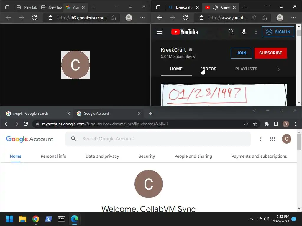Open Data and privacy tab
The width and height of the screenshot is (302, 226).
102,156
